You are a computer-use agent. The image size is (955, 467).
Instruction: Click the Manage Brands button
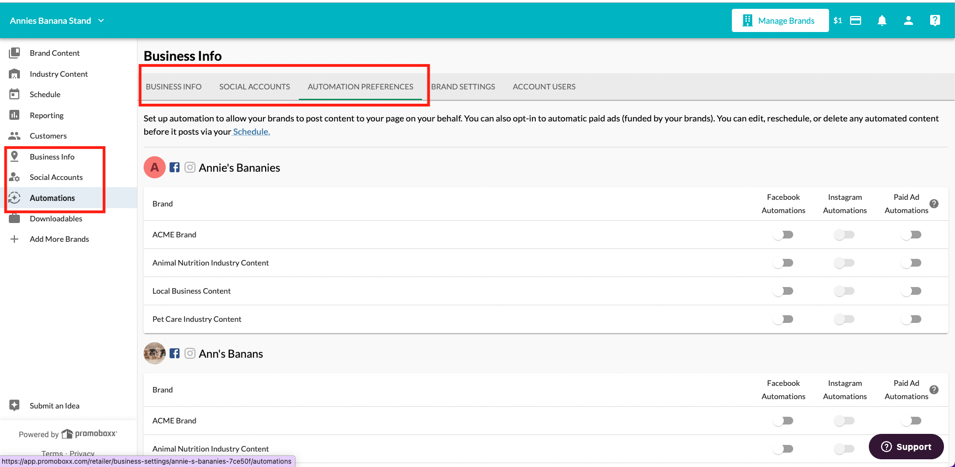tap(780, 20)
